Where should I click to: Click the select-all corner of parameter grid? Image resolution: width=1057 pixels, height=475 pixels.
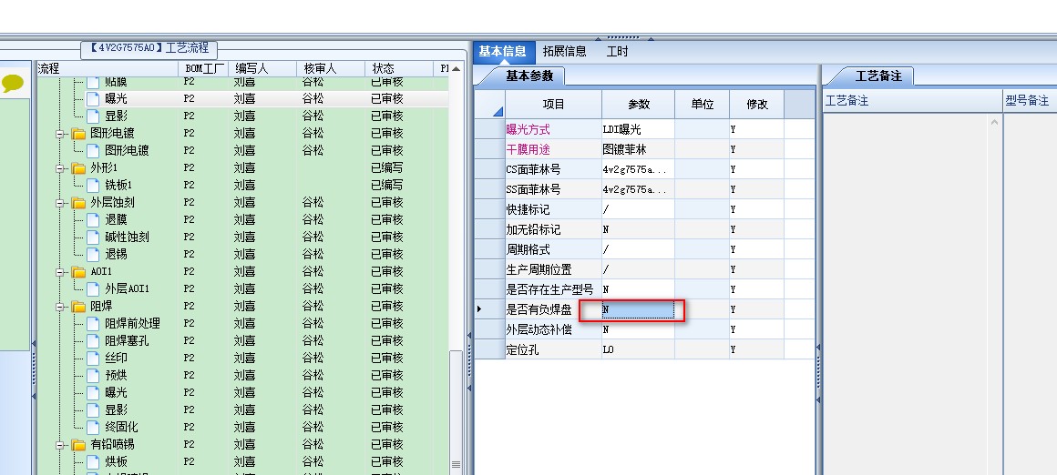tap(490, 105)
